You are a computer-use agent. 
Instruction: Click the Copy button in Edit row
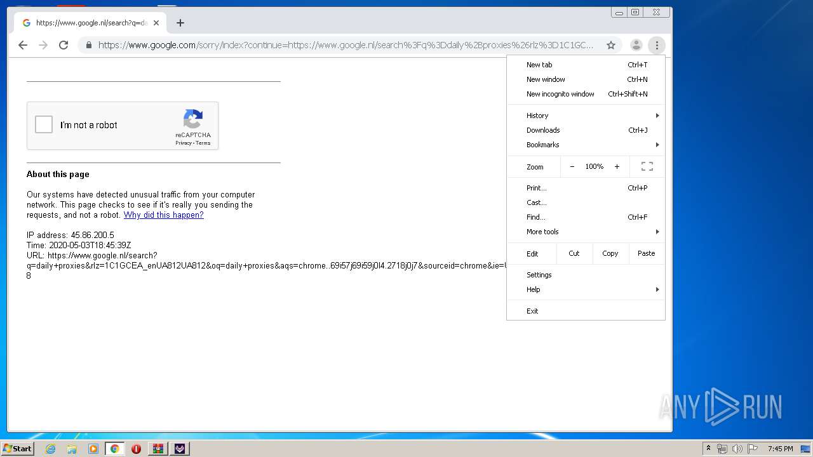(x=610, y=253)
